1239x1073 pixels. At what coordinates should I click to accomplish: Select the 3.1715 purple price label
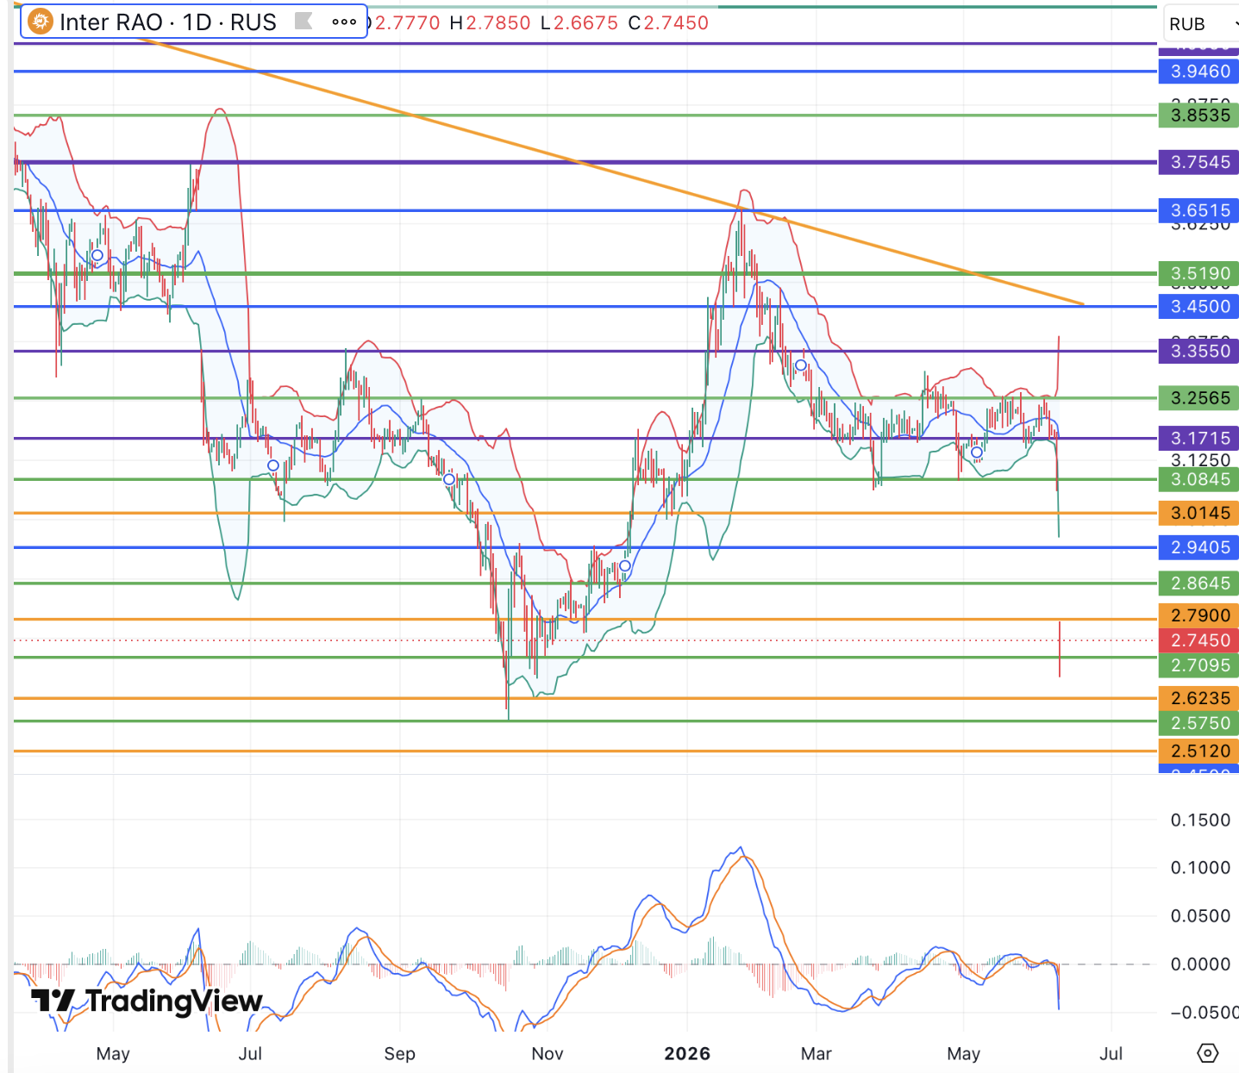click(x=1199, y=439)
